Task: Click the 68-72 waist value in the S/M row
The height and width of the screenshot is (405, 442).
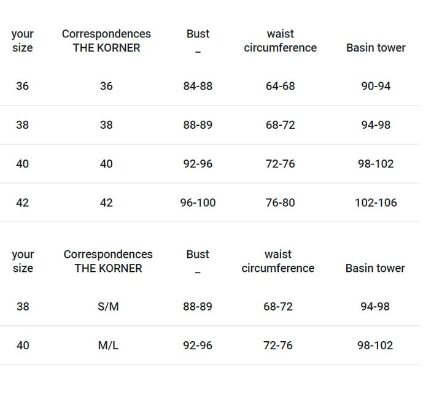Action: [278, 306]
